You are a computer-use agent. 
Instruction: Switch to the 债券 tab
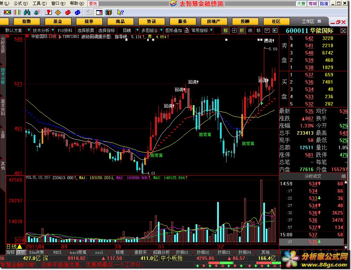pyautogui.click(x=89, y=22)
